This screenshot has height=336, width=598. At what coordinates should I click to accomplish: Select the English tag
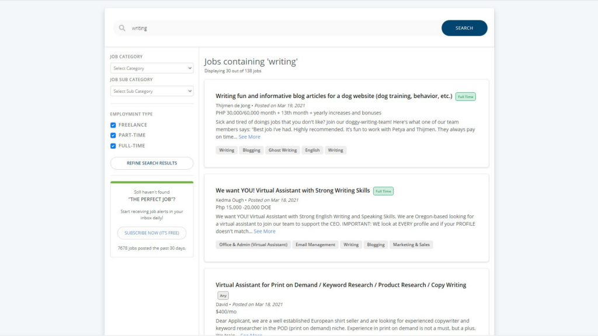(x=312, y=150)
